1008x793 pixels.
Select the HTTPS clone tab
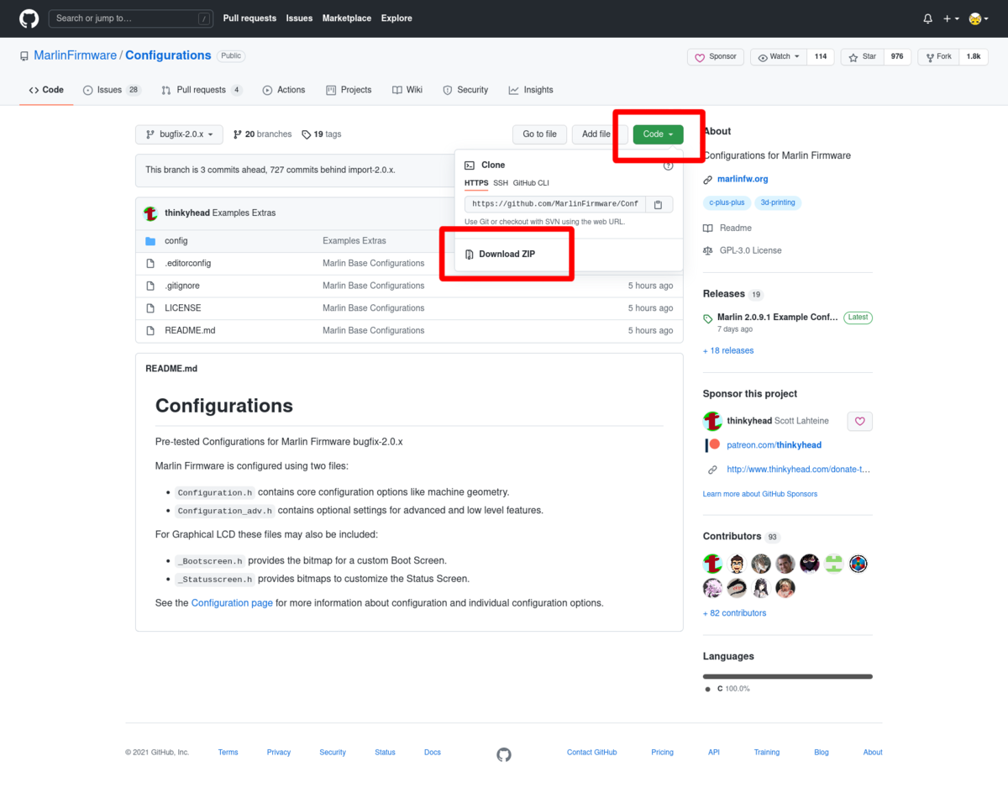pyautogui.click(x=476, y=183)
